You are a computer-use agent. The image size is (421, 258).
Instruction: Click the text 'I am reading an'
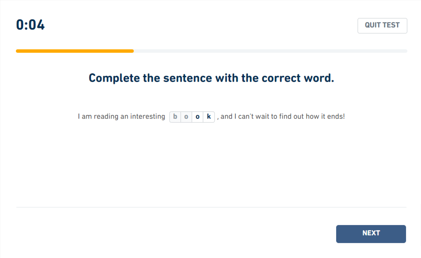103,117
